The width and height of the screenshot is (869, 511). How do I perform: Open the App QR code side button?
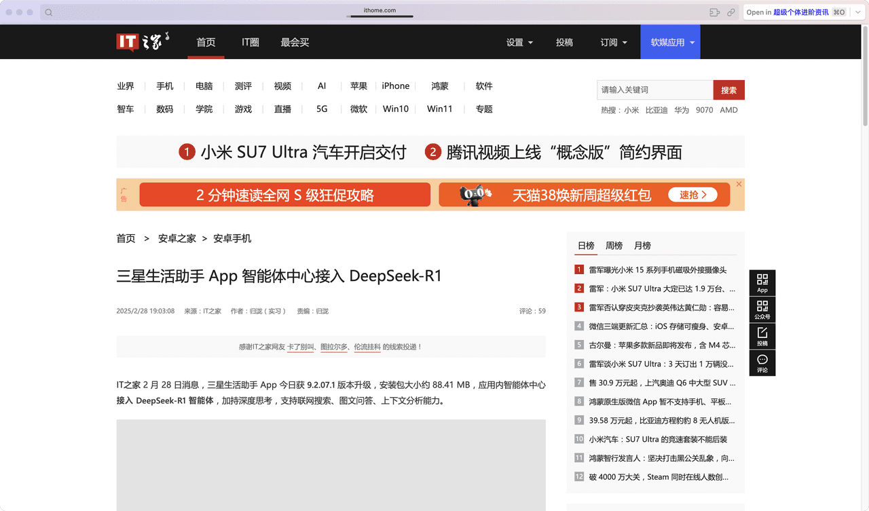[762, 283]
